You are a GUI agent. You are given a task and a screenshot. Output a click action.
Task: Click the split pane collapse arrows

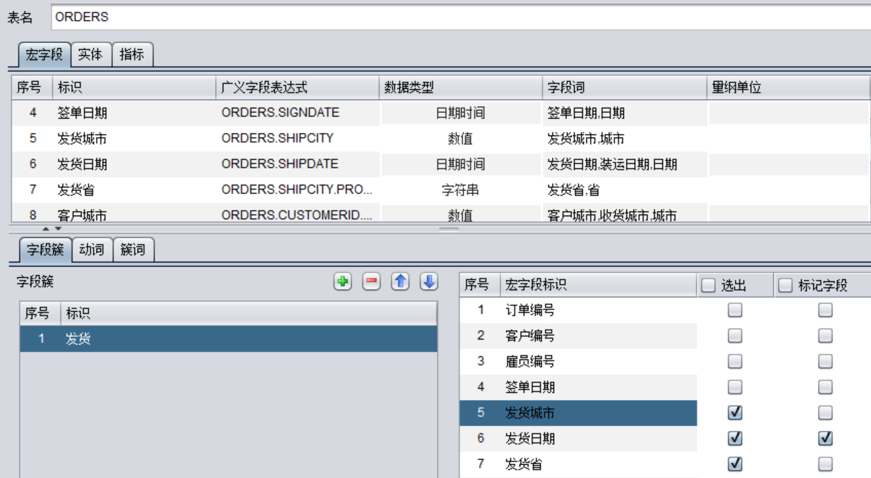pyautogui.click(x=52, y=228)
